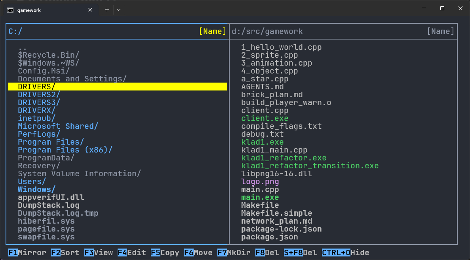This screenshot has width=470, height=260.
Task: Select the DRIVERX/ folder
Action: coord(36,110)
